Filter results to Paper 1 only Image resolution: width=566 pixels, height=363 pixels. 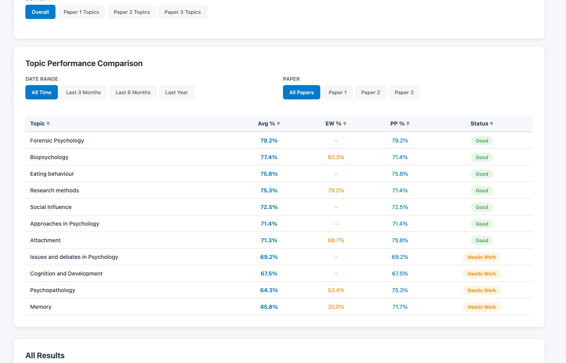(x=337, y=92)
